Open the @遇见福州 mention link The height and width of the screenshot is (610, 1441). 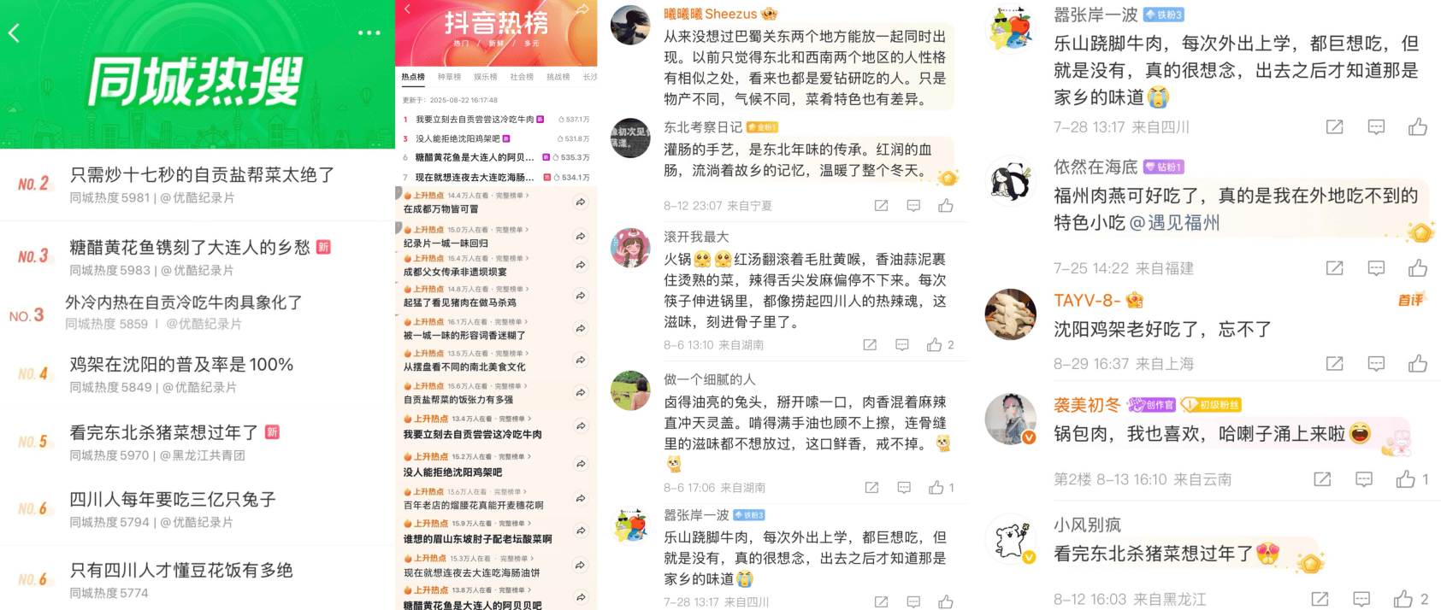point(1175,223)
